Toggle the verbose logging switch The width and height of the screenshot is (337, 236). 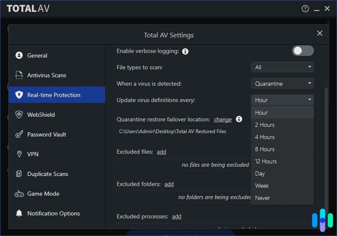pos(303,51)
